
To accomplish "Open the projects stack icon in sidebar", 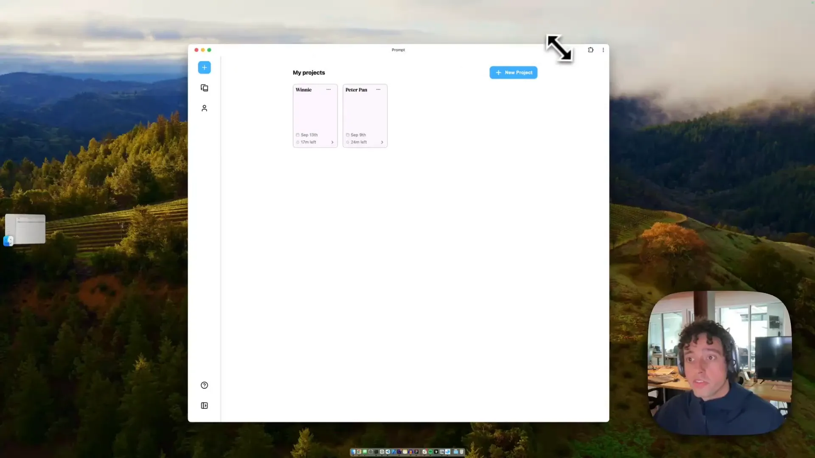I will point(204,88).
